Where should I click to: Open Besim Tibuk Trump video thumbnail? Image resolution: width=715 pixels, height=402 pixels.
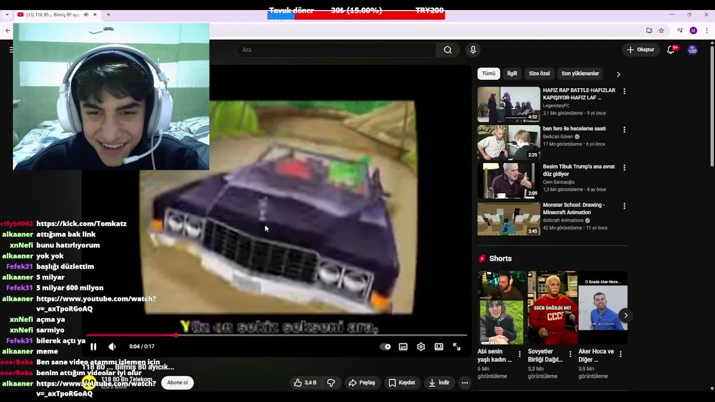point(509,180)
